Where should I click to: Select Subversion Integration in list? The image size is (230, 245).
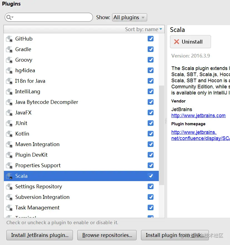(x=42, y=197)
